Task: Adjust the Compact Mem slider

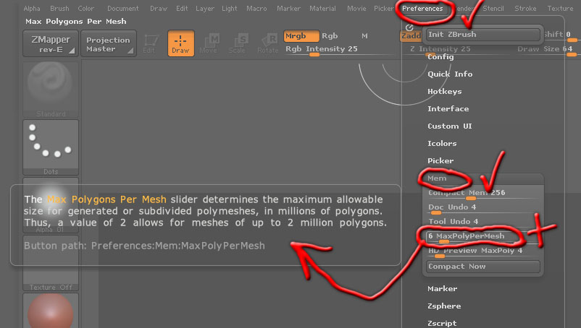Action: 482,193
